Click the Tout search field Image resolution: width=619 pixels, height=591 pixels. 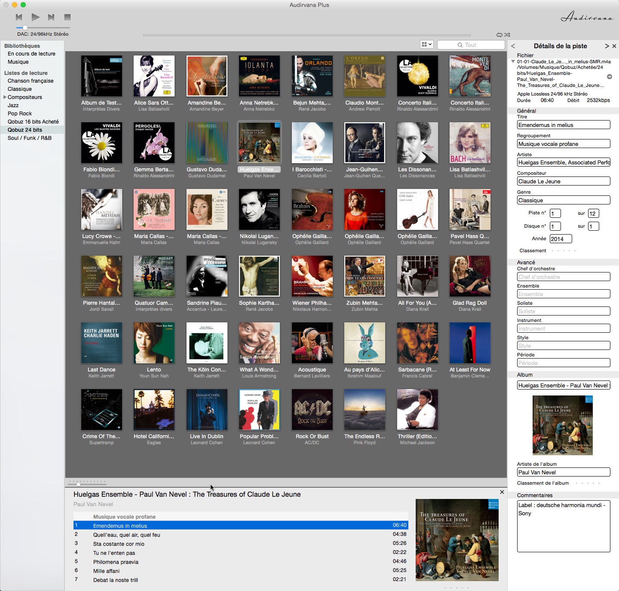coord(471,45)
